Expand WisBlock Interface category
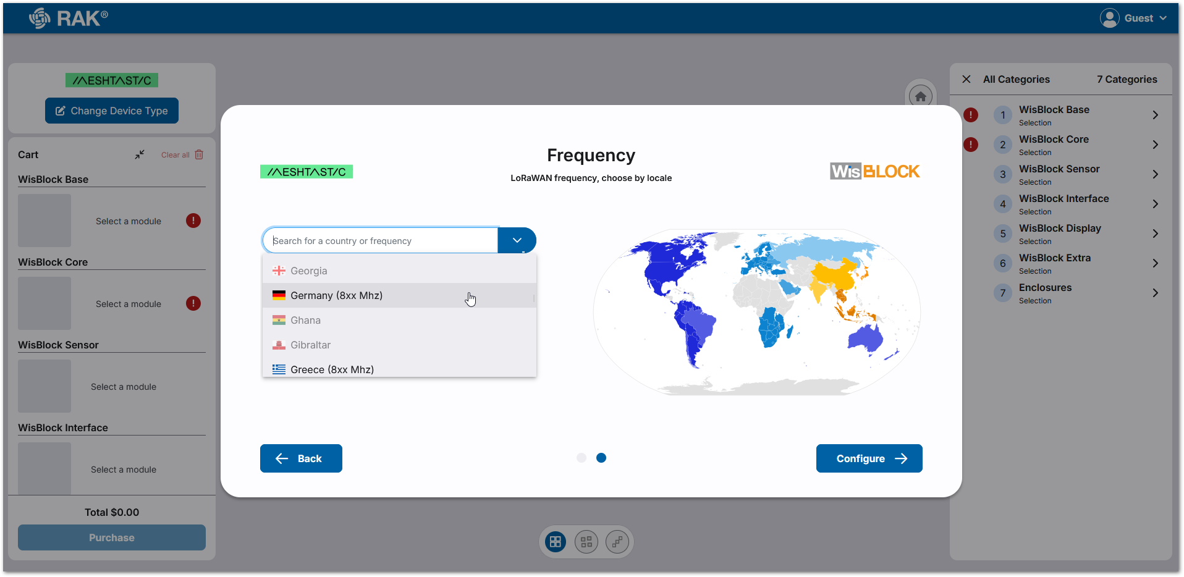1184x577 pixels. (x=1155, y=204)
